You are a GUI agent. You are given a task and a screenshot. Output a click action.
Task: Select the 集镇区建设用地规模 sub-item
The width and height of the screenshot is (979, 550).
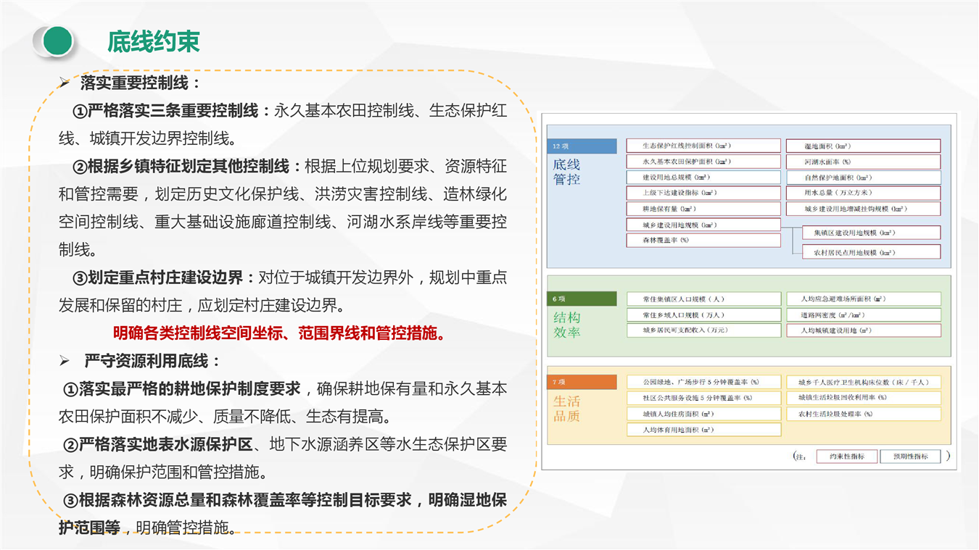click(x=871, y=233)
